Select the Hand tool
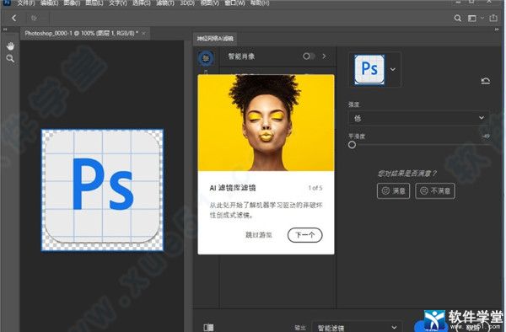Viewport: 506px width, 332px height. (x=10, y=46)
